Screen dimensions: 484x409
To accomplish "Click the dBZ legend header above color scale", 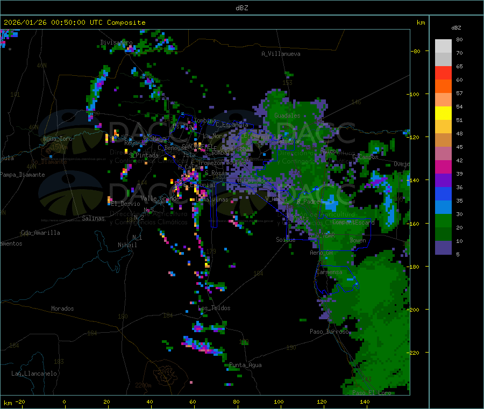I will [456, 28].
